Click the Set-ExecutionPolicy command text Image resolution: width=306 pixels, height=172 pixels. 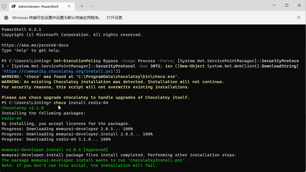[x=77, y=61]
